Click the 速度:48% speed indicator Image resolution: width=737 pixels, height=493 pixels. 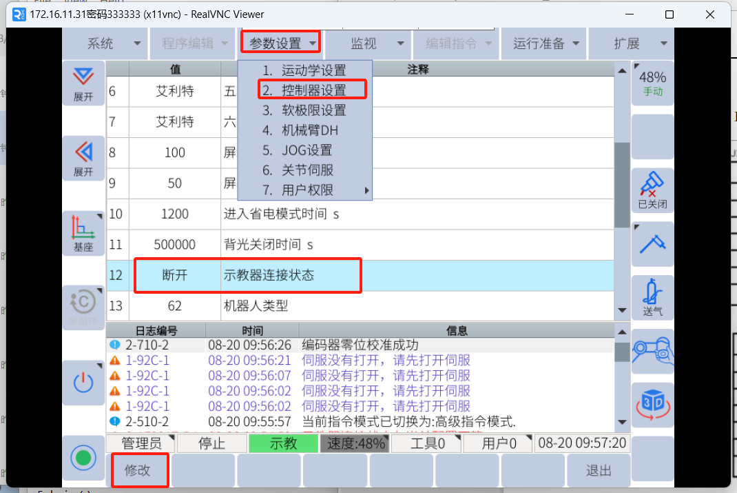pos(355,443)
